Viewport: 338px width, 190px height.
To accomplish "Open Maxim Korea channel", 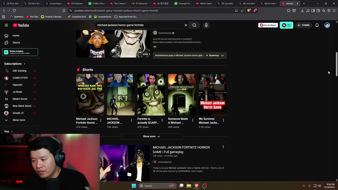I will click(x=20, y=99).
